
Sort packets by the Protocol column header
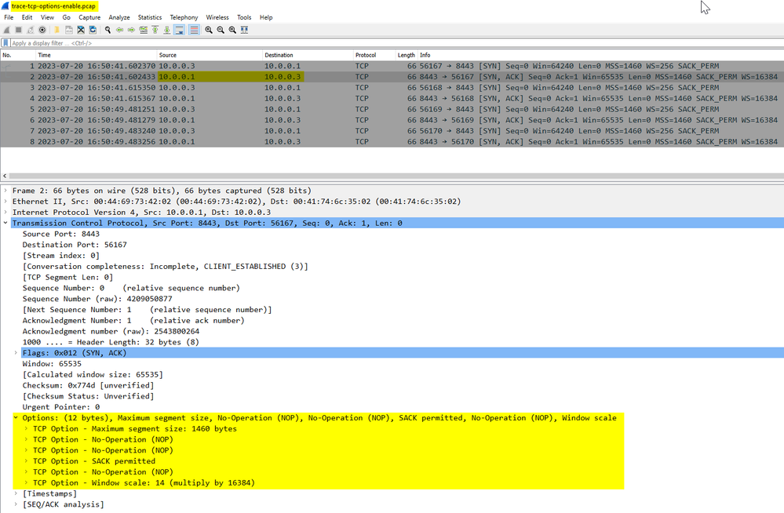pos(366,55)
